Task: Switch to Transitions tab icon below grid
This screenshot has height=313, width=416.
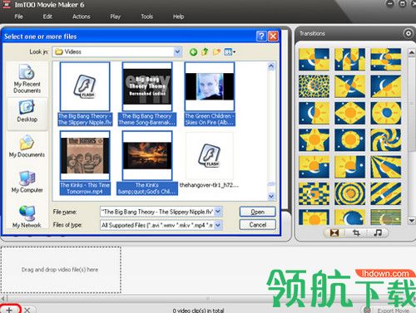Action: tap(334, 233)
